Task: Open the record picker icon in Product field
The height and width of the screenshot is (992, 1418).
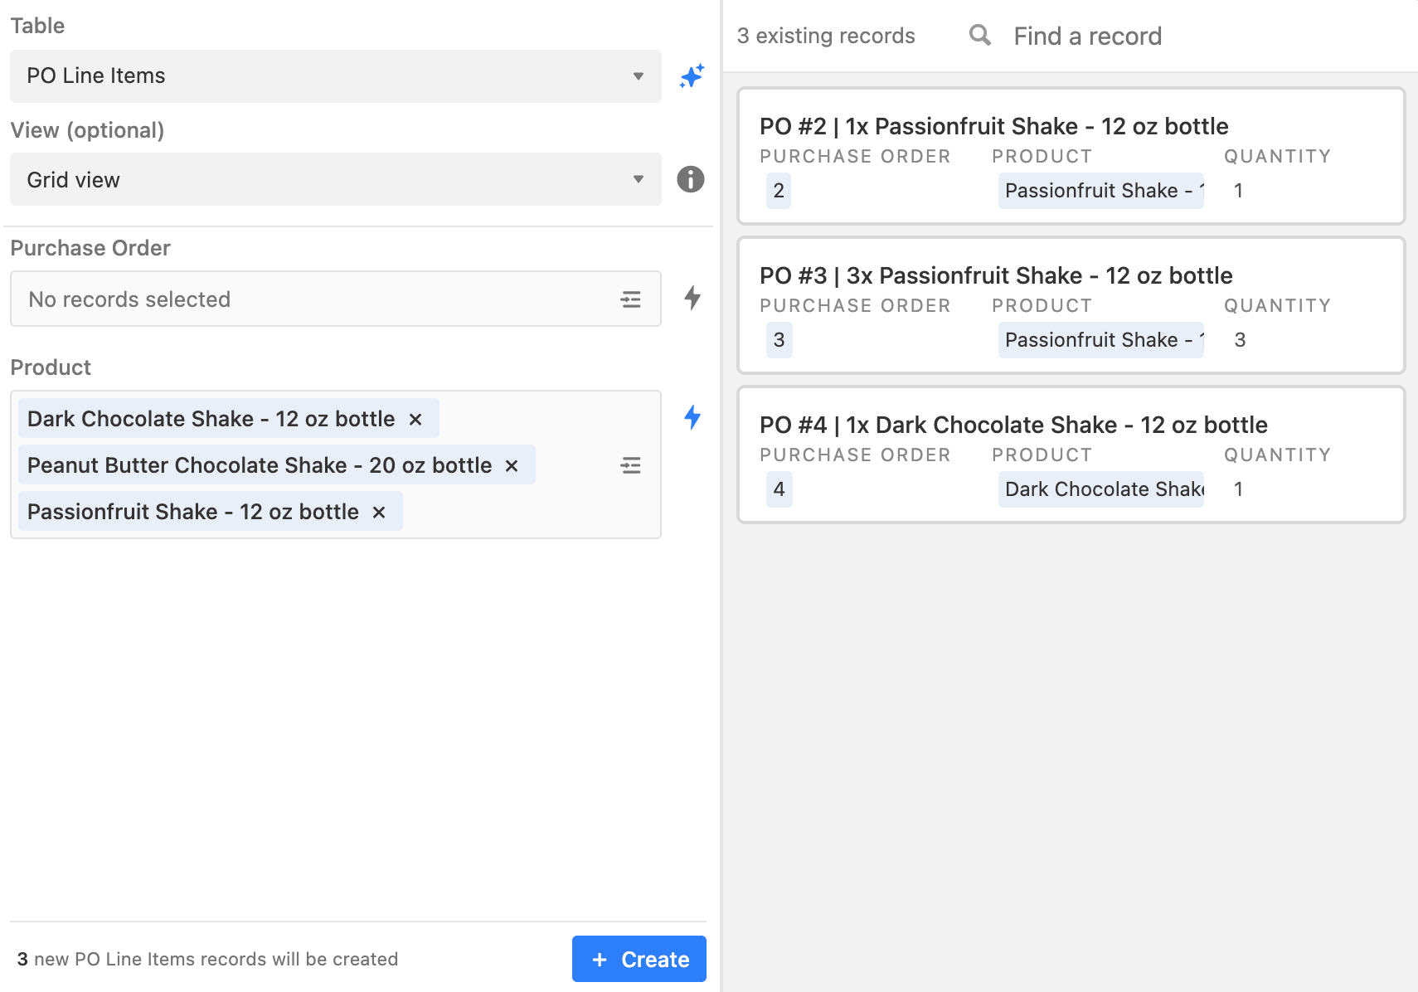Action: [x=630, y=465]
